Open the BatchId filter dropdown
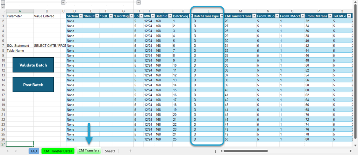 [x=170, y=16]
